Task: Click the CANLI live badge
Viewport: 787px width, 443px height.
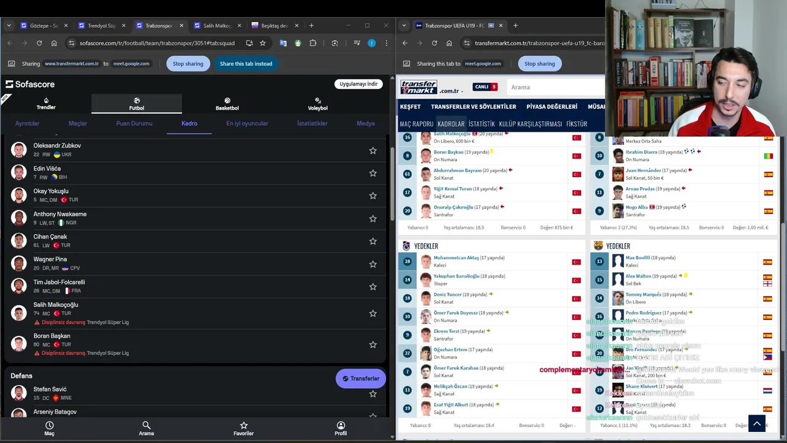Action: [485, 87]
